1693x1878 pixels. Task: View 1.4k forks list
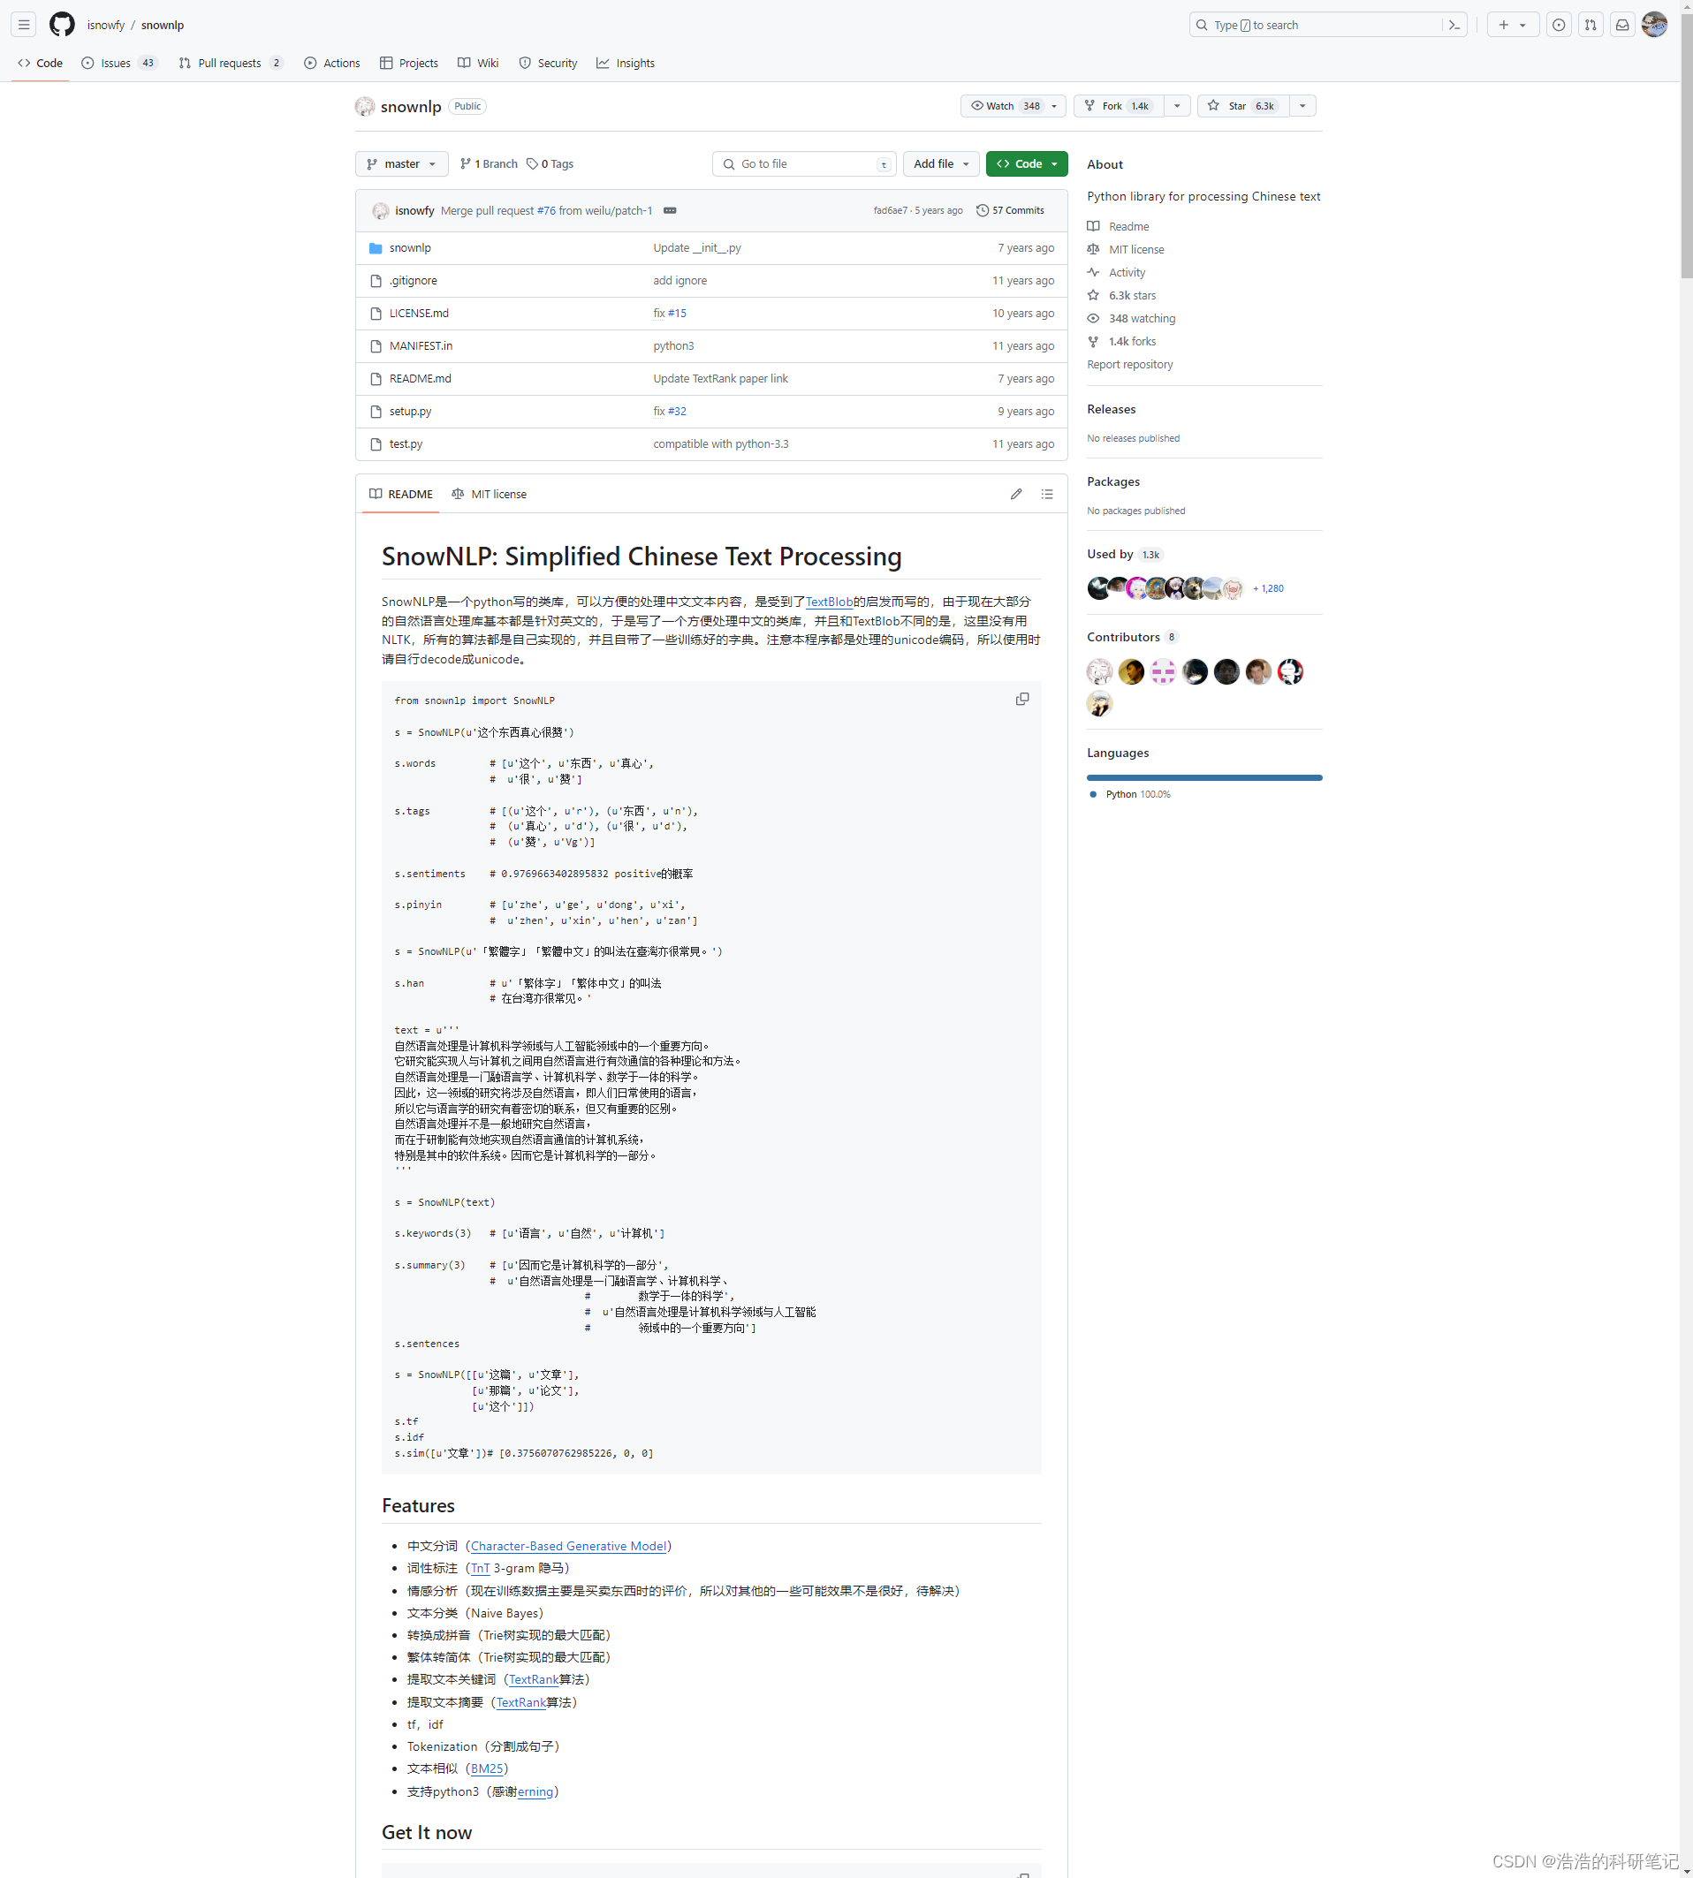coord(1132,342)
